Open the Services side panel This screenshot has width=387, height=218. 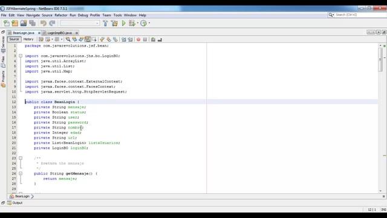3,45
